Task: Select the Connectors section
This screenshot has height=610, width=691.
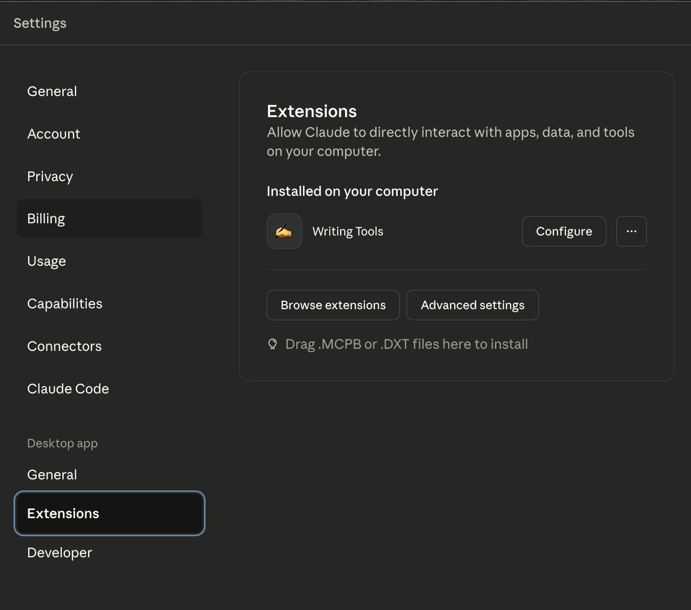Action: coord(64,346)
